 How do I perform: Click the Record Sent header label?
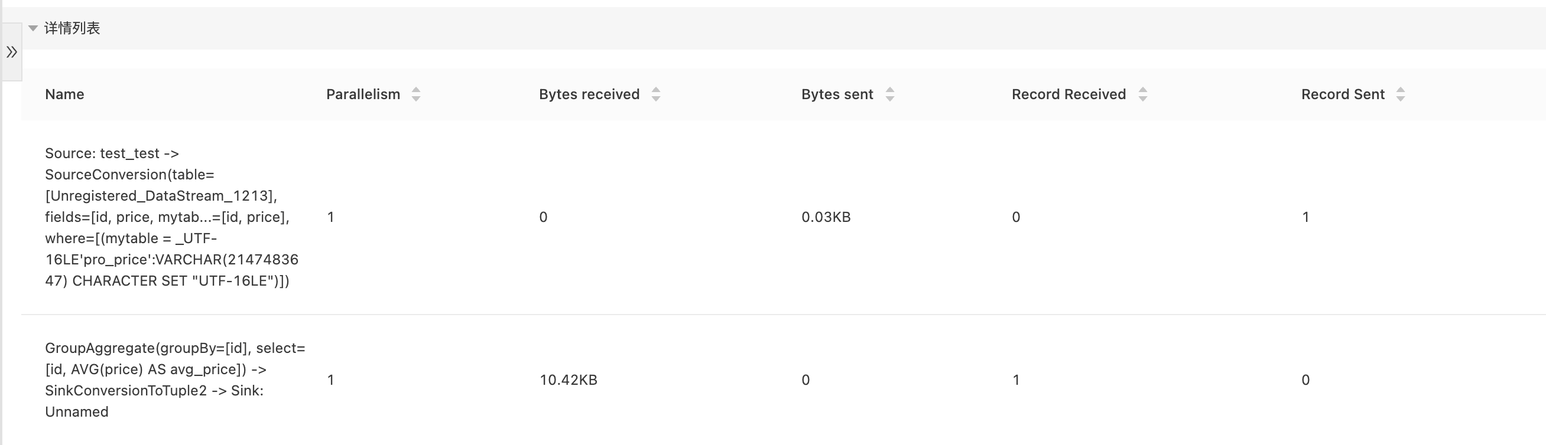click(x=1343, y=94)
